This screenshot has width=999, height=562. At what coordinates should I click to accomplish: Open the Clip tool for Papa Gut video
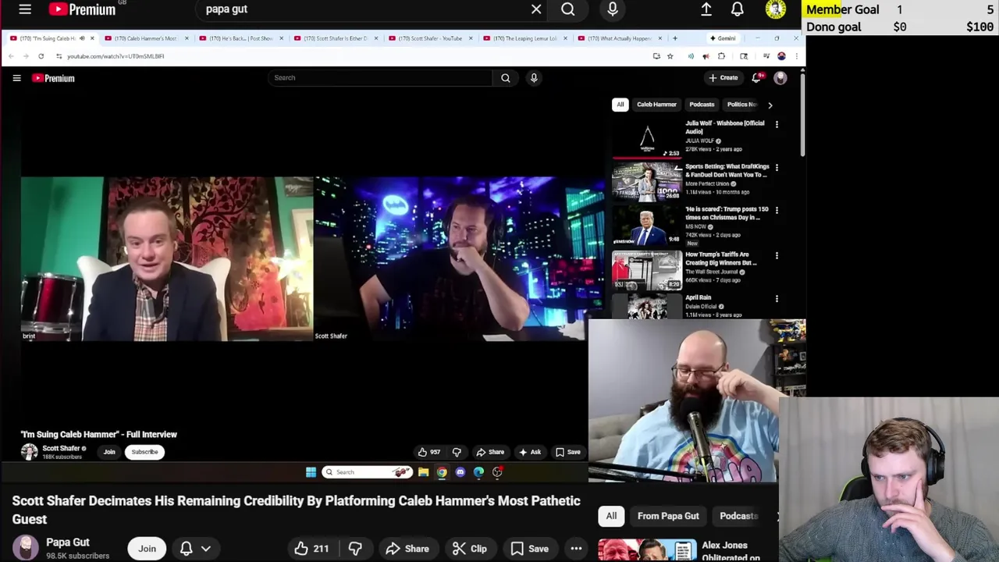click(x=470, y=549)
